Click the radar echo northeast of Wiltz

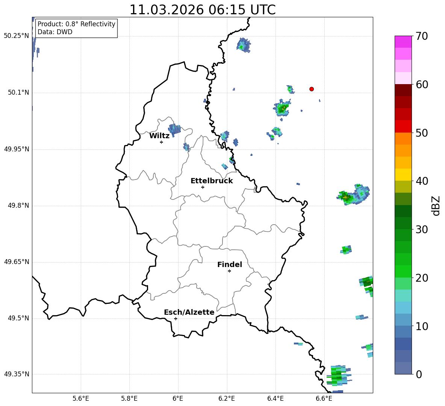click(x=174, y=130)
